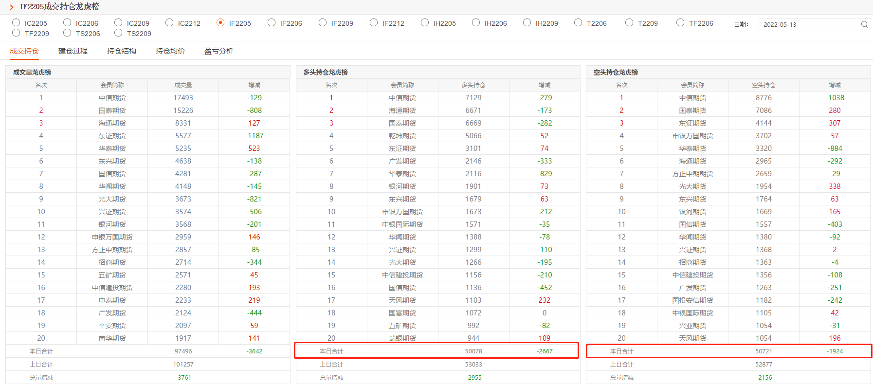Choose the TF2206 radio option
This screenshot has height=386, width=873.
(x=681, y=22)
